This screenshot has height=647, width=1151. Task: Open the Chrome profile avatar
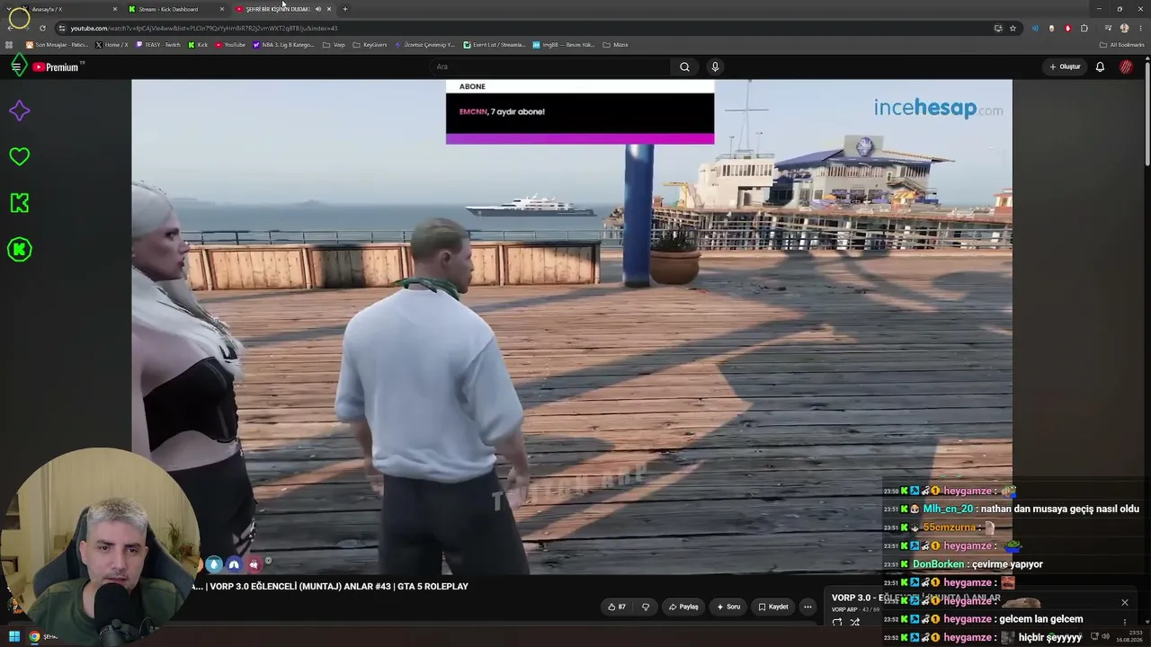(x=1124, y=28)
